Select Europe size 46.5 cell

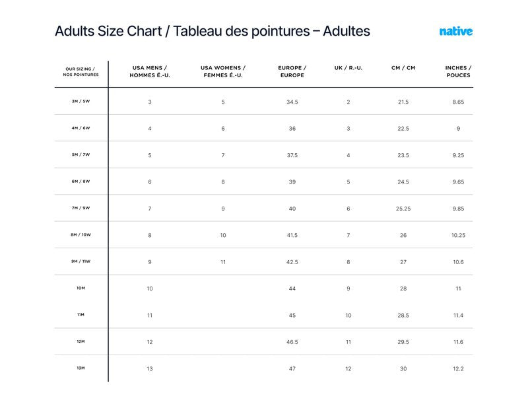[292, 342]
